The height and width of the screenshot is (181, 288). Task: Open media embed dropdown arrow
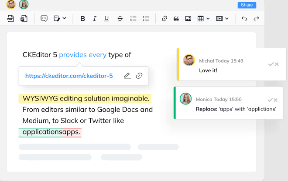[x=227, y=19]
